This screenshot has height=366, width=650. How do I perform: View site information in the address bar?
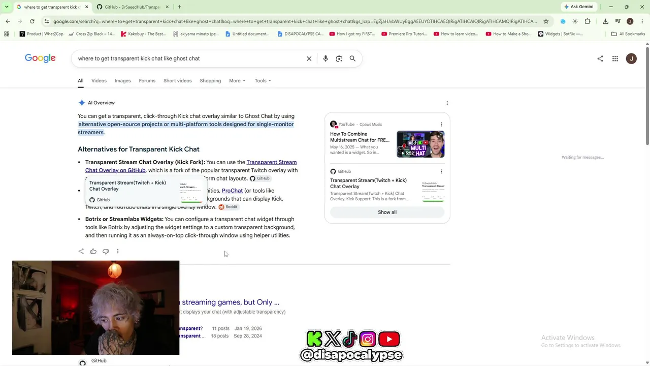point(47,21)
